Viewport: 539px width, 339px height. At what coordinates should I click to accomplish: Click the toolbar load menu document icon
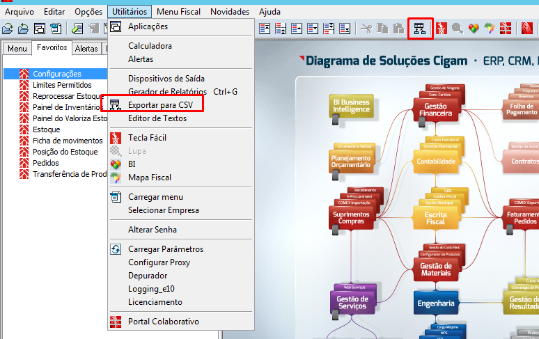55,29
